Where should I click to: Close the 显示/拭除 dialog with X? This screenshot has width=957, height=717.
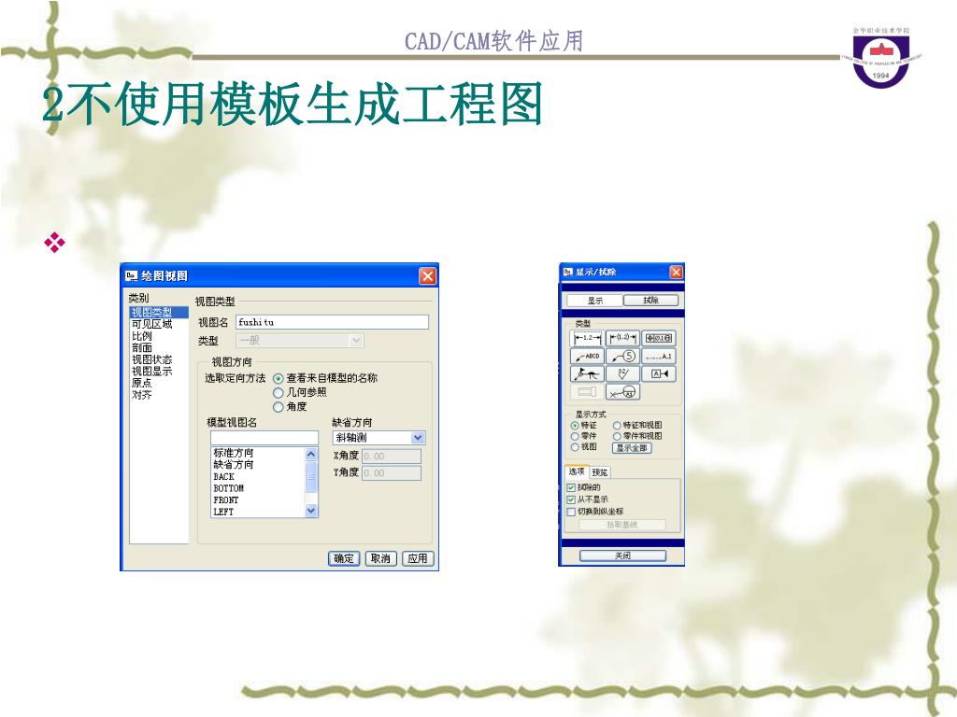point(677,272)
